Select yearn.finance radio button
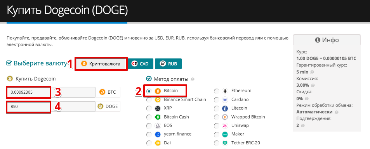370x149 pixels. 149,135
